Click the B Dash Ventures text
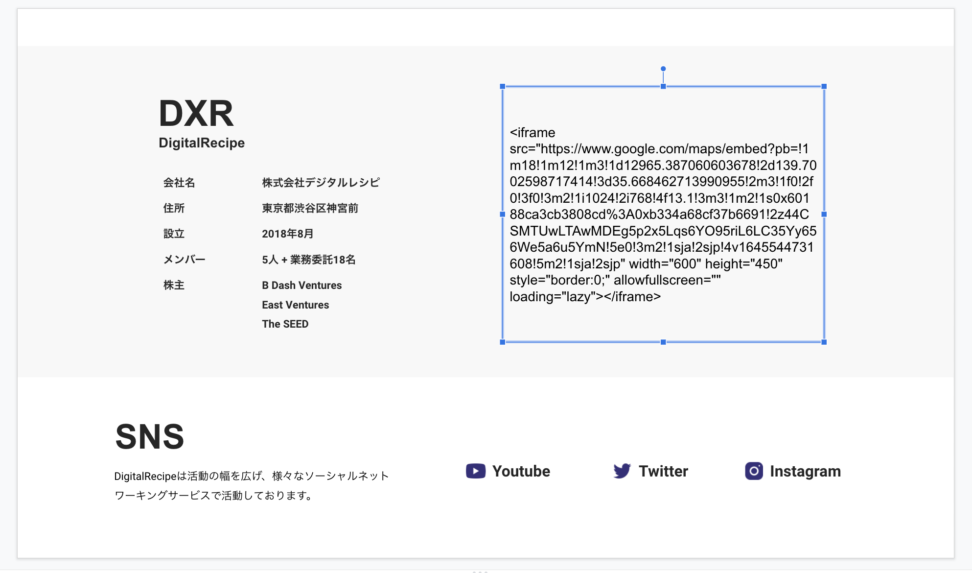The image size is (972, 573). click(301, 286)
